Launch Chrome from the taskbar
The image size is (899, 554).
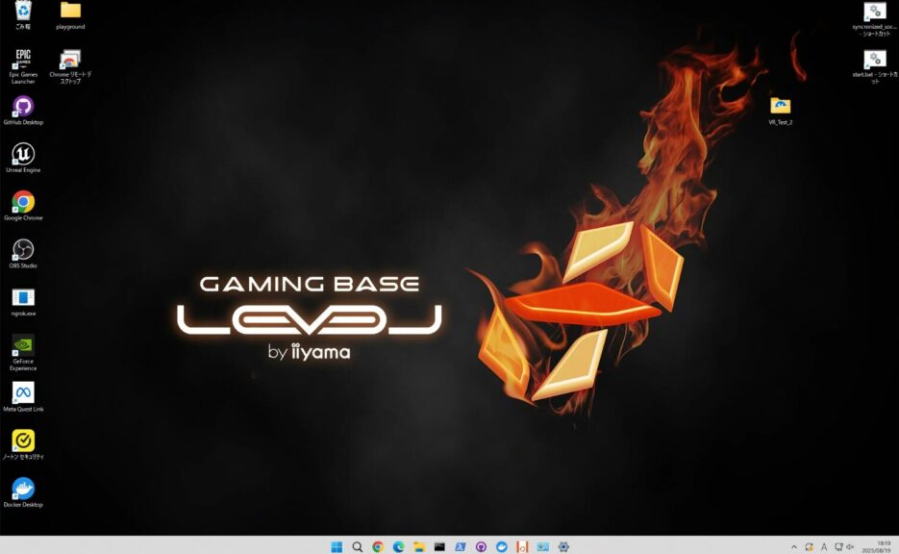pyautogui.click(x=378, y=546)
